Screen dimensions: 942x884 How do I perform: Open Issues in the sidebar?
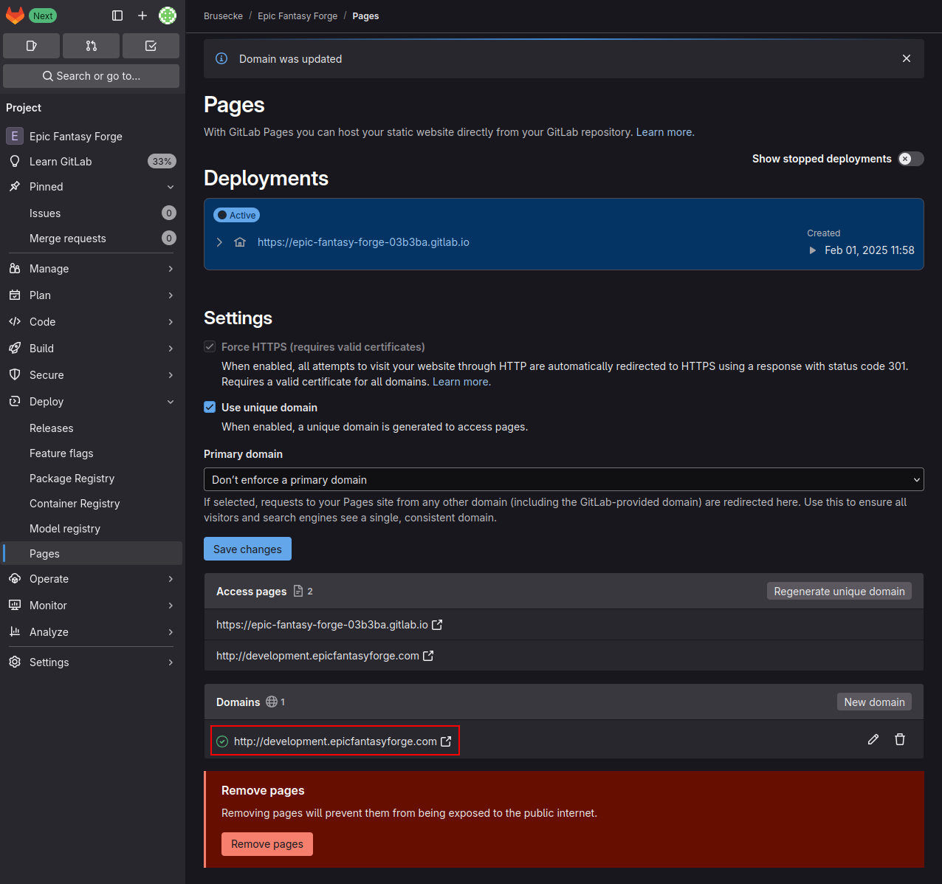[x=92, y=213]
